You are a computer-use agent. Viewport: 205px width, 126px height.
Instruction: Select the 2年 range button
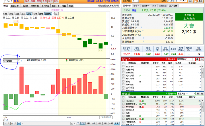click(105, 123)
